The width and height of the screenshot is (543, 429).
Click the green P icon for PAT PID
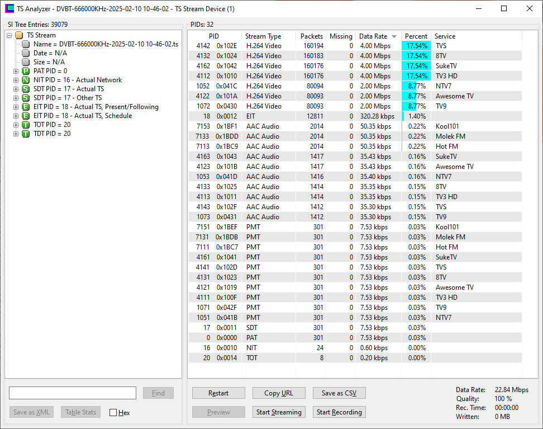26,71
